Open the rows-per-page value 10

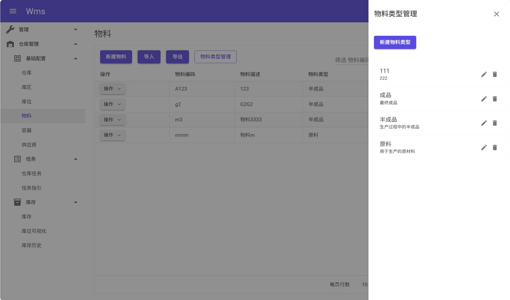click(x=365, y=284)
